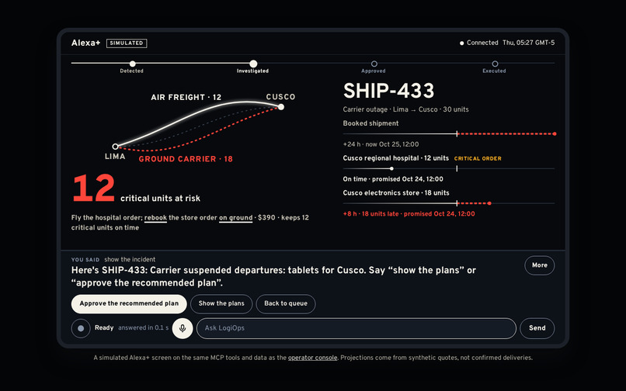Click the underlined on ground text
626x391 pixels.
pos(235,218)
